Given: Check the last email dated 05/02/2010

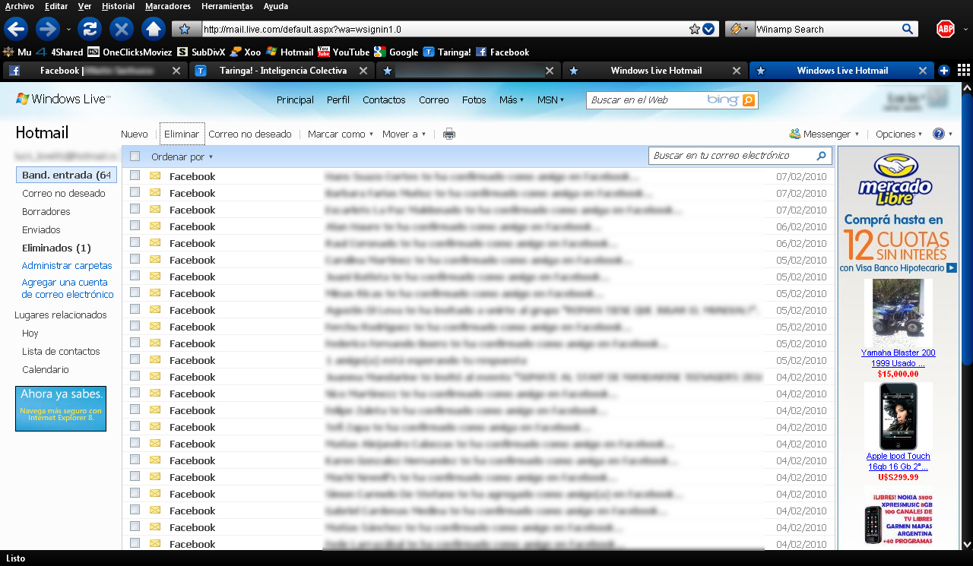Looking at the screenshot, I should point(135,359).
